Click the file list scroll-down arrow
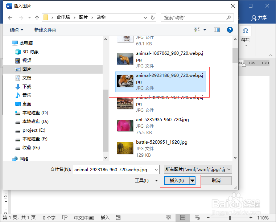276x222 pixels. click(235, 157)
